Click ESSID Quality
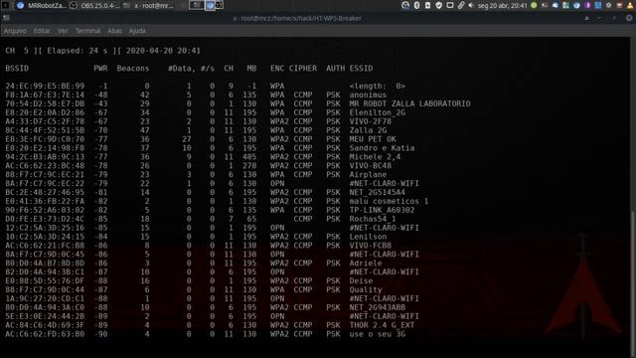This screenshot has height=358, width=636. 366,289
